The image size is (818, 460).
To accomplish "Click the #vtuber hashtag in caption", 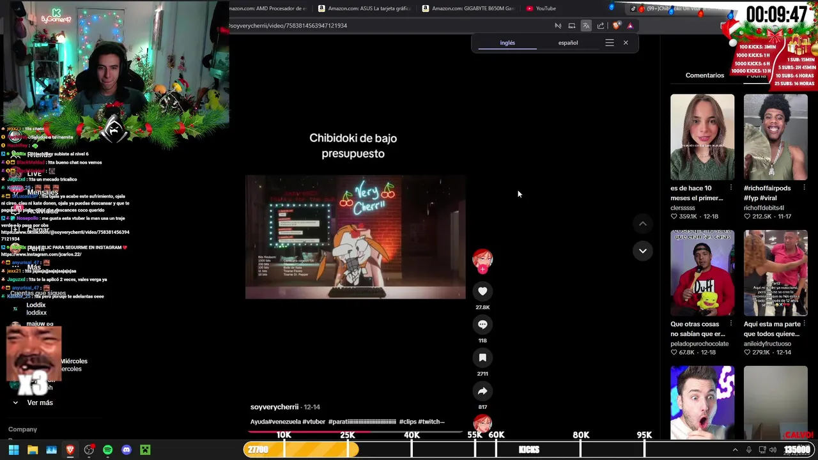I will (313, 422).
